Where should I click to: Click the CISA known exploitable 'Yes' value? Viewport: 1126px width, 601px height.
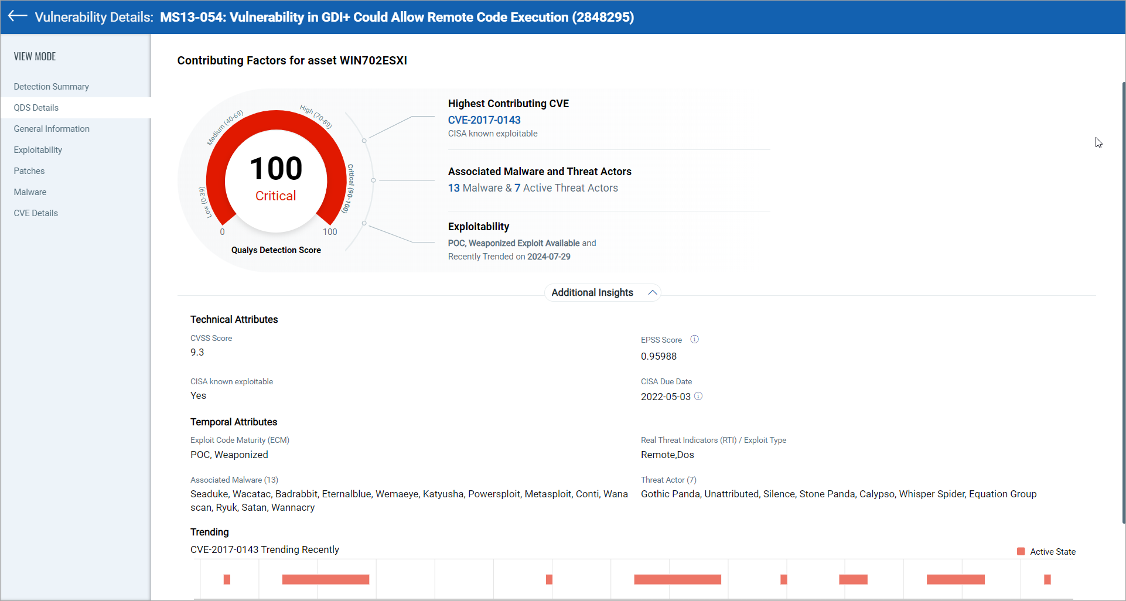point(198,395)
